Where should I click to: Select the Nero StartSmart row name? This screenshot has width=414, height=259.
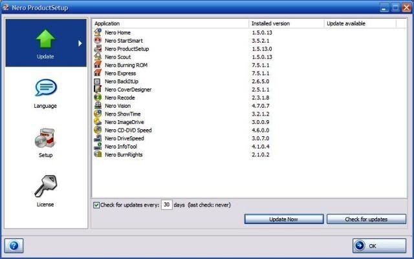124,41
